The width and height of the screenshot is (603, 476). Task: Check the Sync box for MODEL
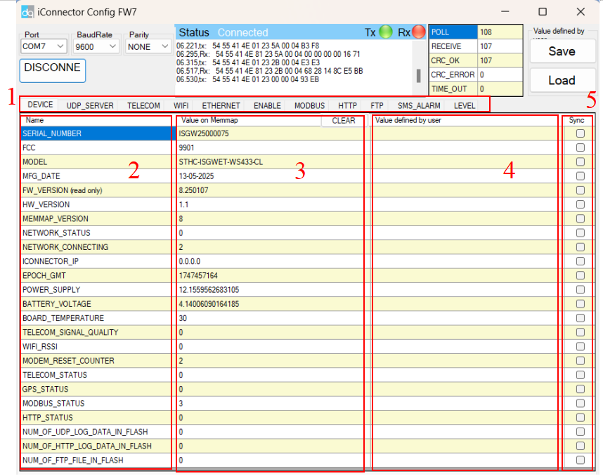pyautogui.click(x=581, y=162)
